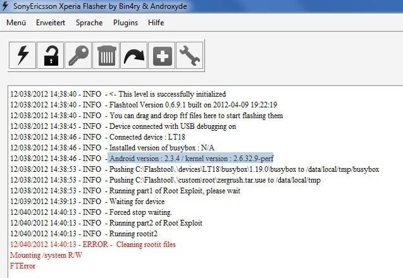This screenshot has width=403, height=278.
Task: Click 'Running part2 of Root Exploit' line
Action: point(106,223)
